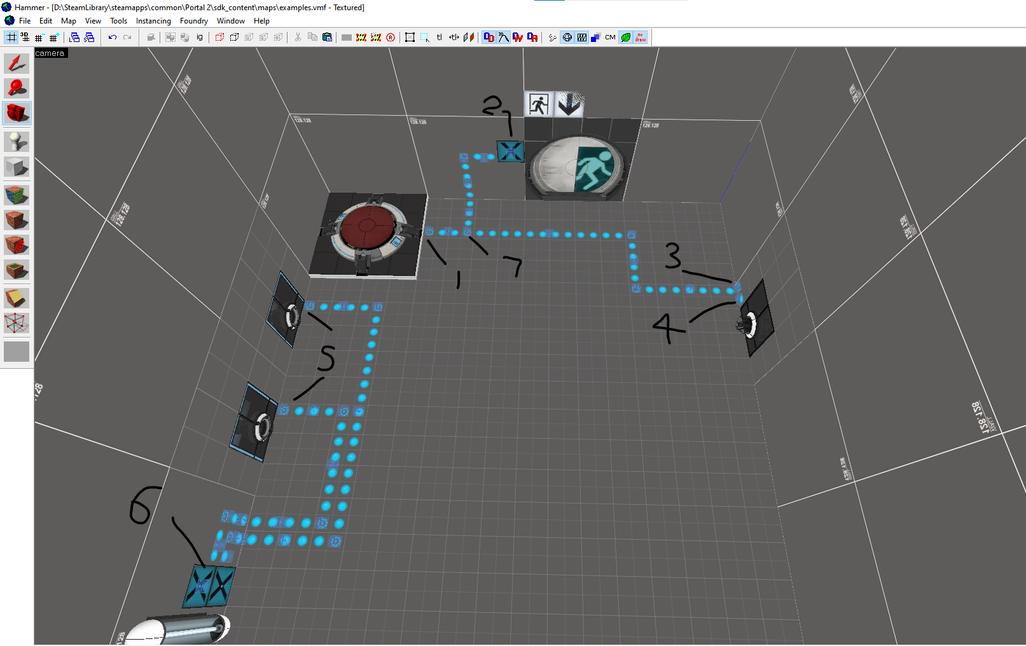Toggle helpers display (wireframe sphere icon)
The height and width of the screenshot is (646, 1026).
point(567,38)
